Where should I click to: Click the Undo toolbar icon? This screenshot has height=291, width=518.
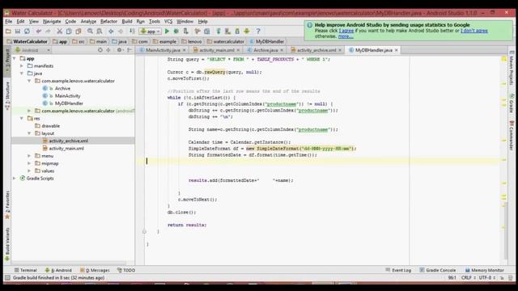click(x=39, y=32)
